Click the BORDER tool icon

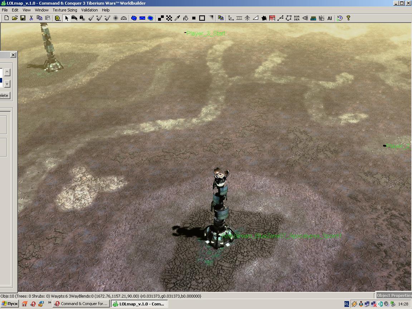(x=297, y=18)
